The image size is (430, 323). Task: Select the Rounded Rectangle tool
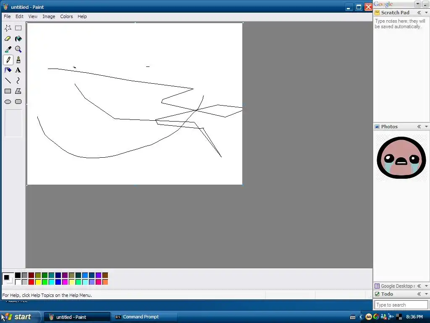tap(18, 102)
